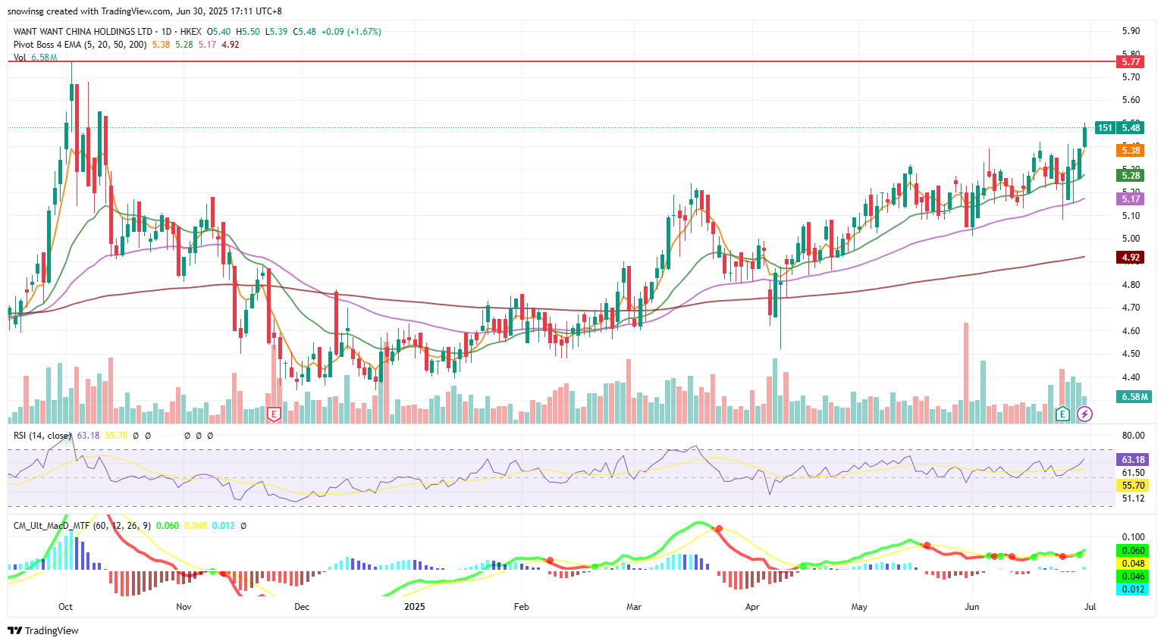1164x644 pixels.
Task: Click the +0.09 (+1.67%) change value
Action: click(x=351, y=32)
